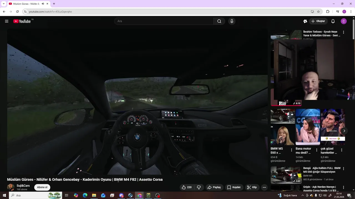355x199 pixels.
Task: Subscribe with Abone ol button
Action: click(42, 187)
